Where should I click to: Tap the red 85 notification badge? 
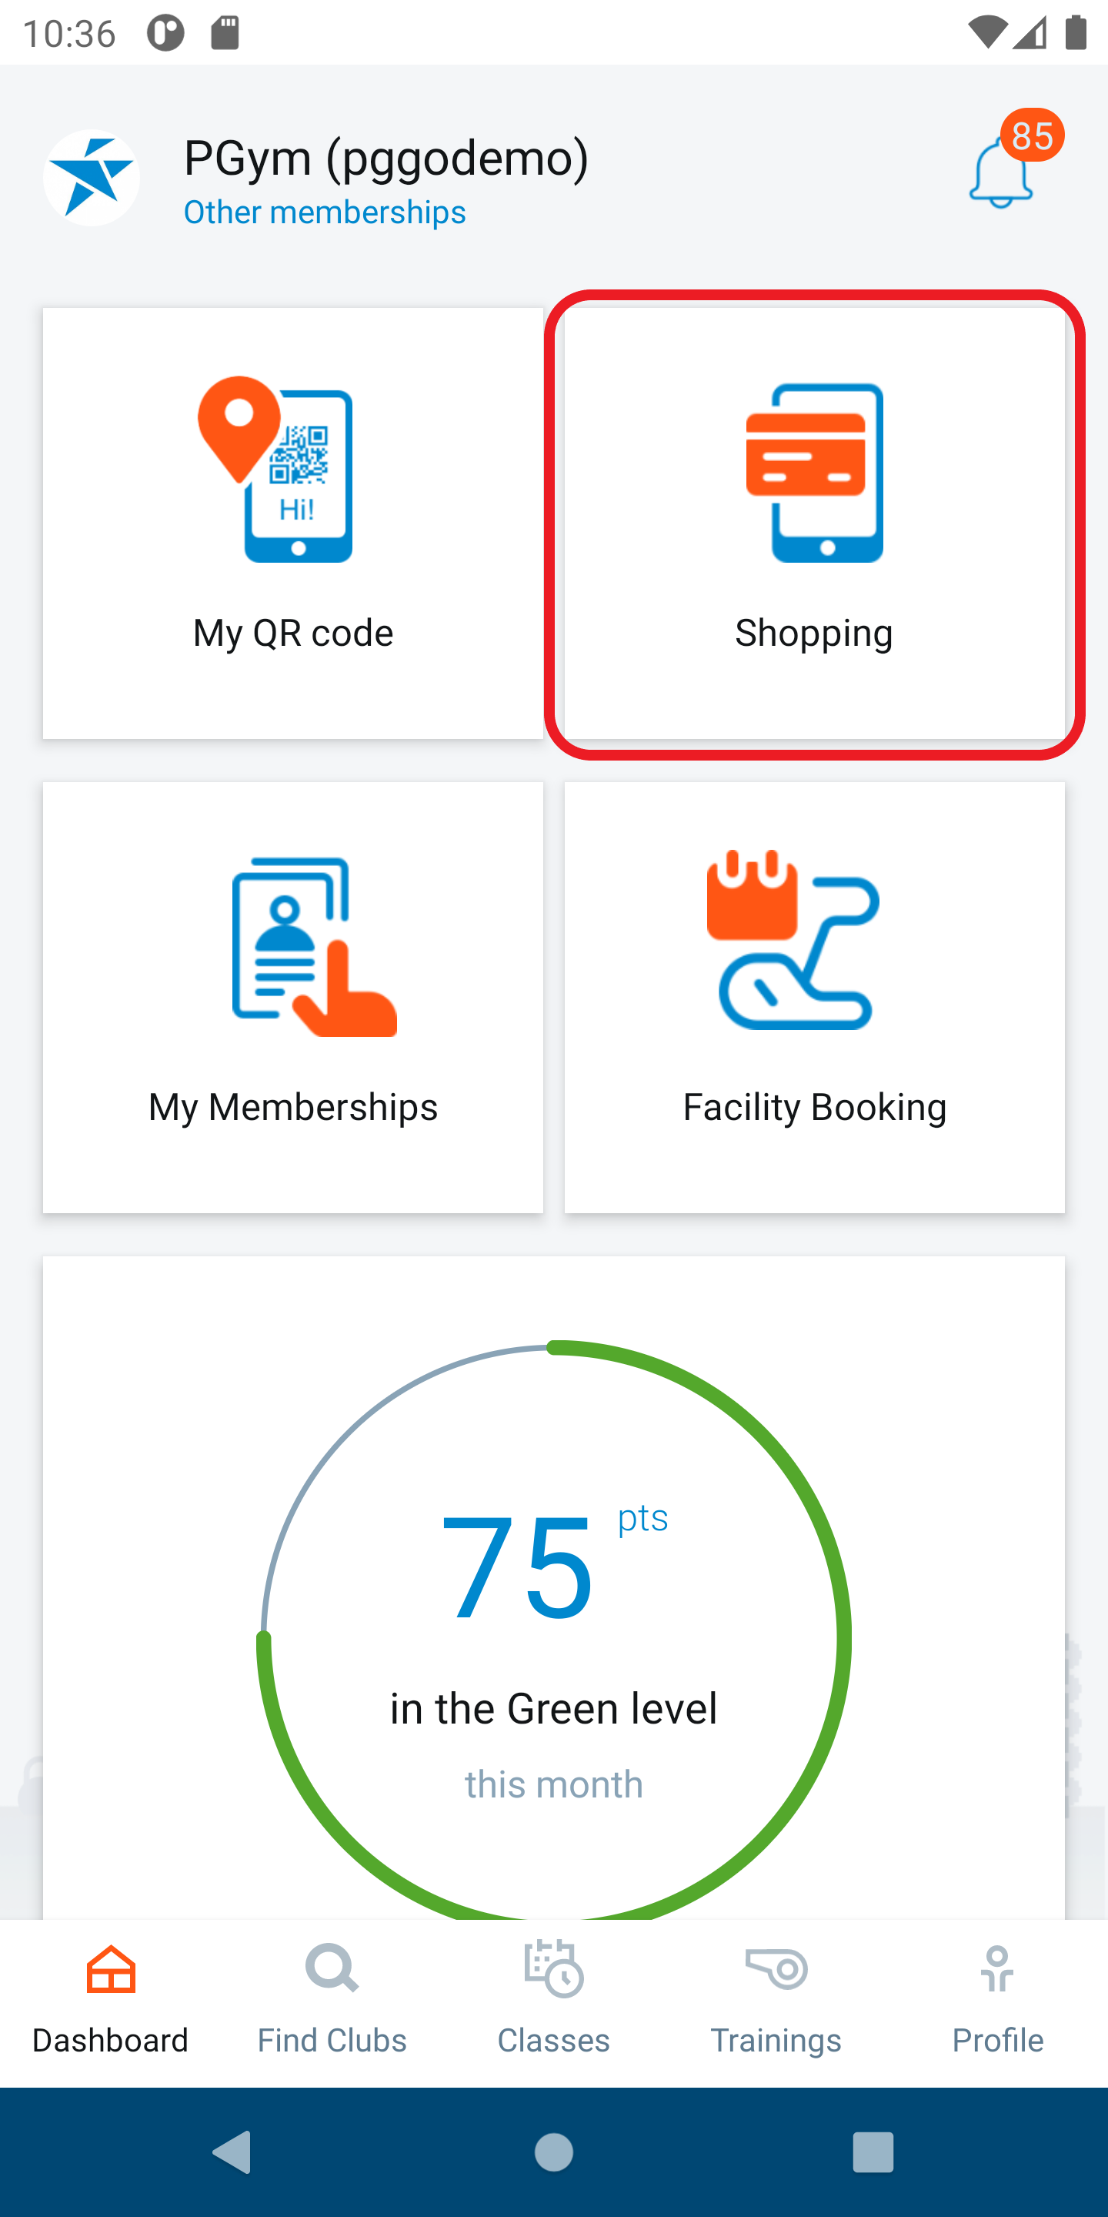click(1033, 135)
